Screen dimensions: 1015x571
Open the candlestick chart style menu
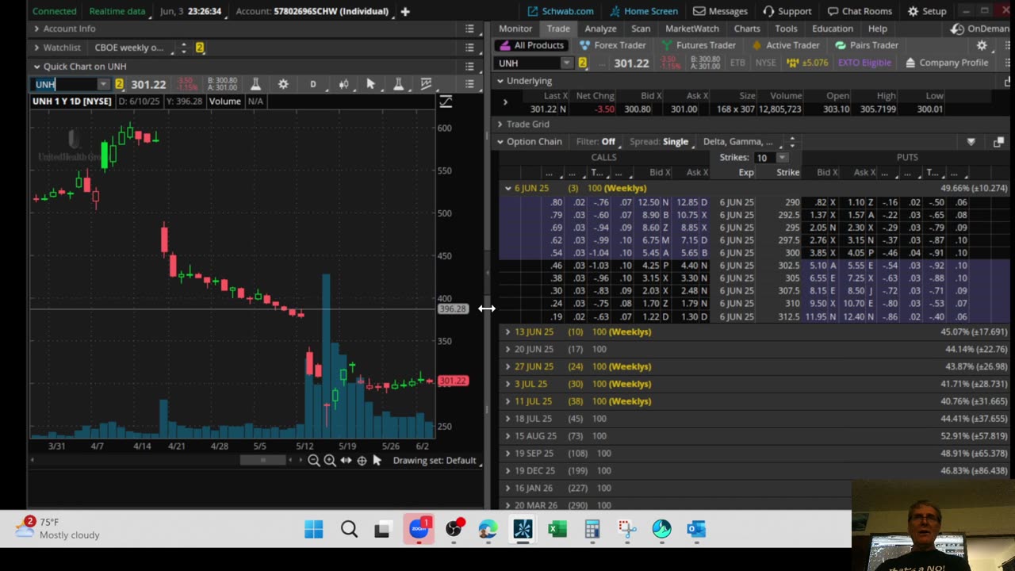click(x=343, y=84)
